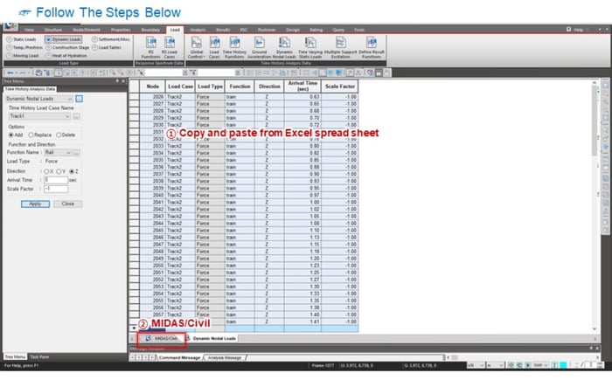
Task: Open the Pushover ribbon tab
Action: click(267, 30)
